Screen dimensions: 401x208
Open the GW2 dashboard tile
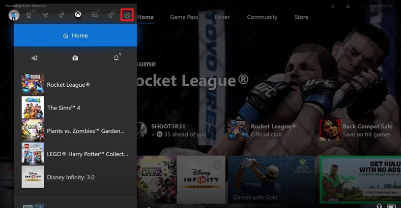pos(157,180)
